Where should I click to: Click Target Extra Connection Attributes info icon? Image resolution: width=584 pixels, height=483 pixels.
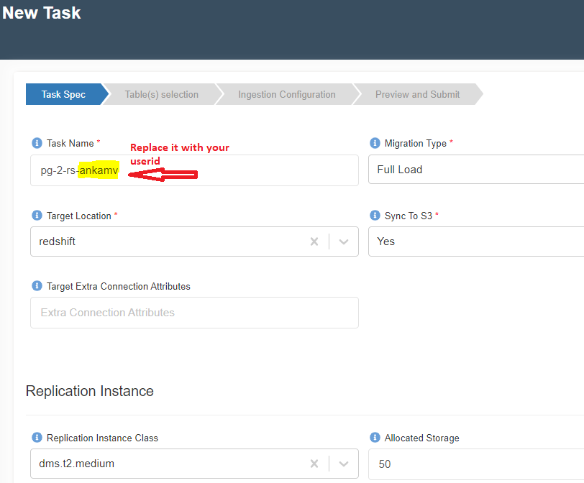[37, 286]
